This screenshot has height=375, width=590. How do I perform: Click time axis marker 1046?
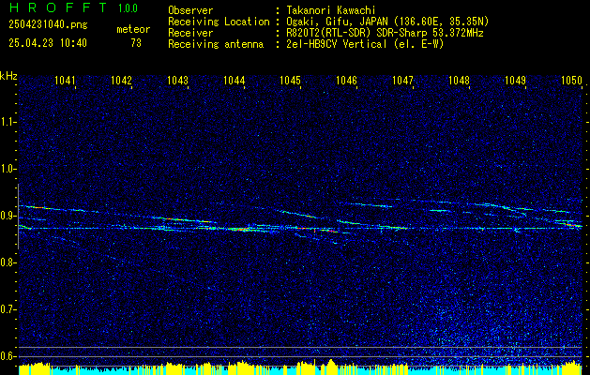pos(346,80)
